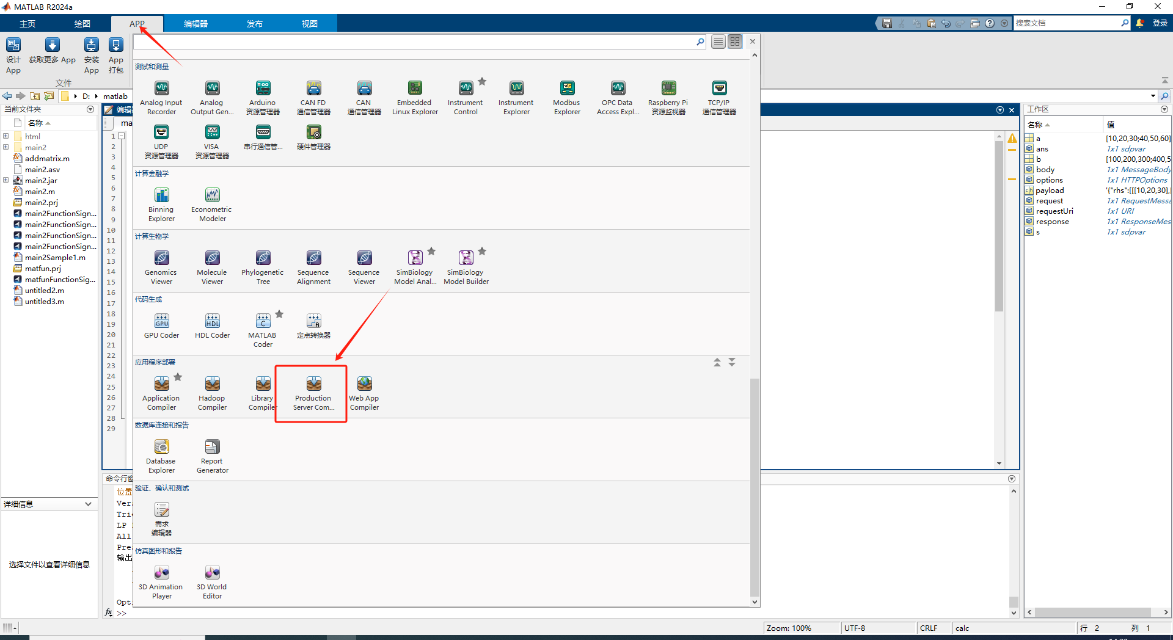1173x640 pixels.
Task: Switch to the 编辑器 tab
Action: click(x=195, y=23)
